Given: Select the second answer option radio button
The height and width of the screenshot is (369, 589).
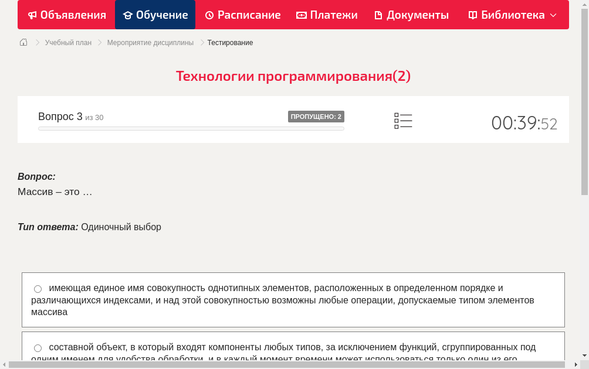Looking at the screenshot, I should (38, 347).
